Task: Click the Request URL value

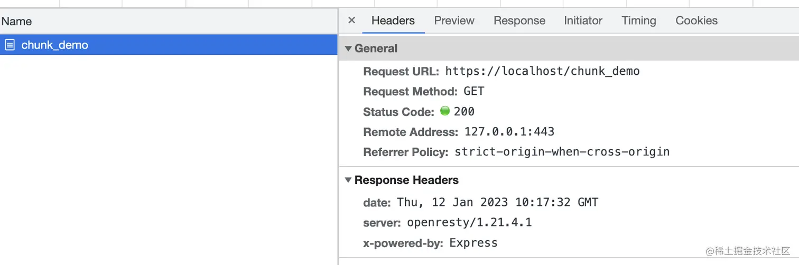Action: point(542,71)
